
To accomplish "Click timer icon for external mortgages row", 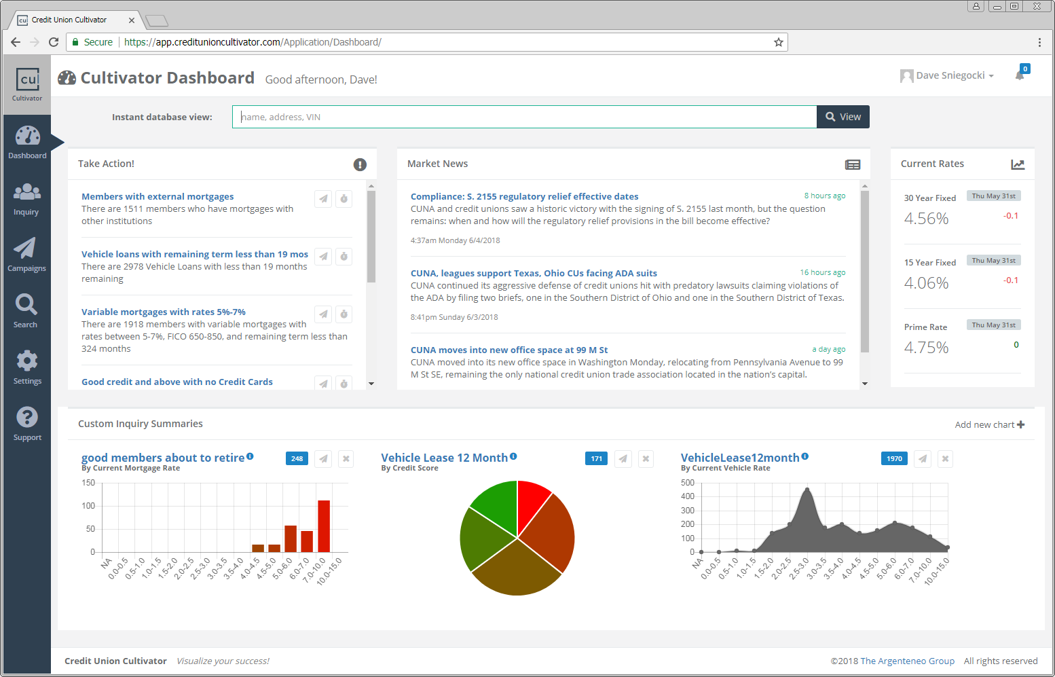I will [x=344, y=199].
